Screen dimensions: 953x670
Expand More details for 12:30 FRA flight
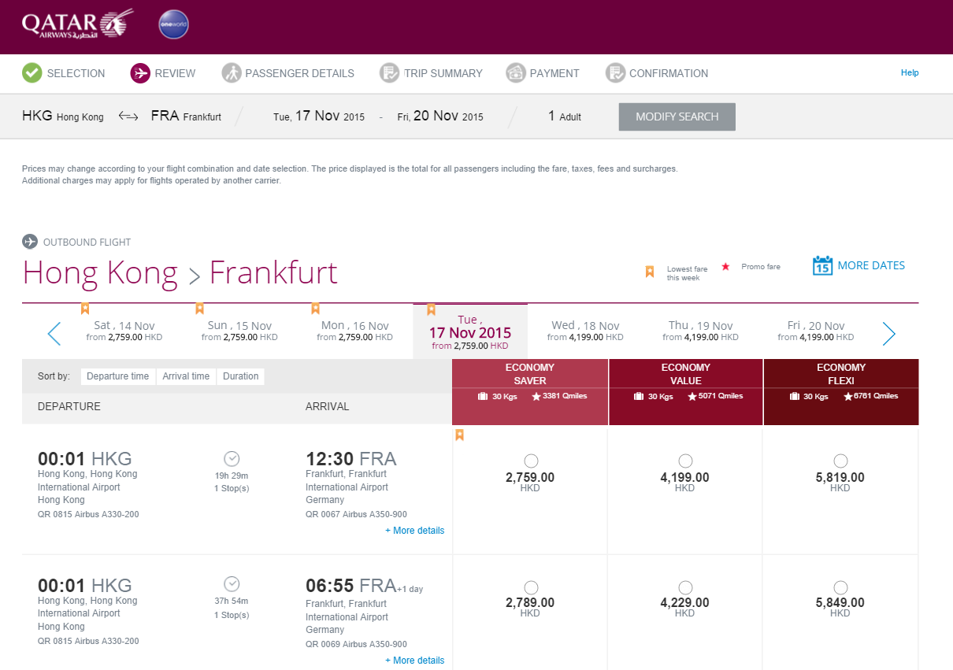pos(414,531)
